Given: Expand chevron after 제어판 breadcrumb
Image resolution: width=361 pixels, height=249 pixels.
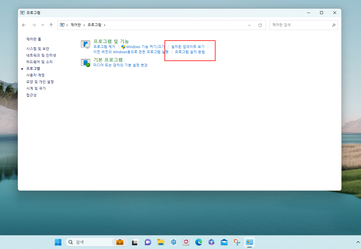Looking at the screenshot, I should (x=84, y=25).
